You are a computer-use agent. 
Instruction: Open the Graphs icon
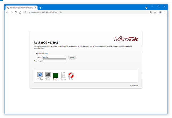click(55, 76)
